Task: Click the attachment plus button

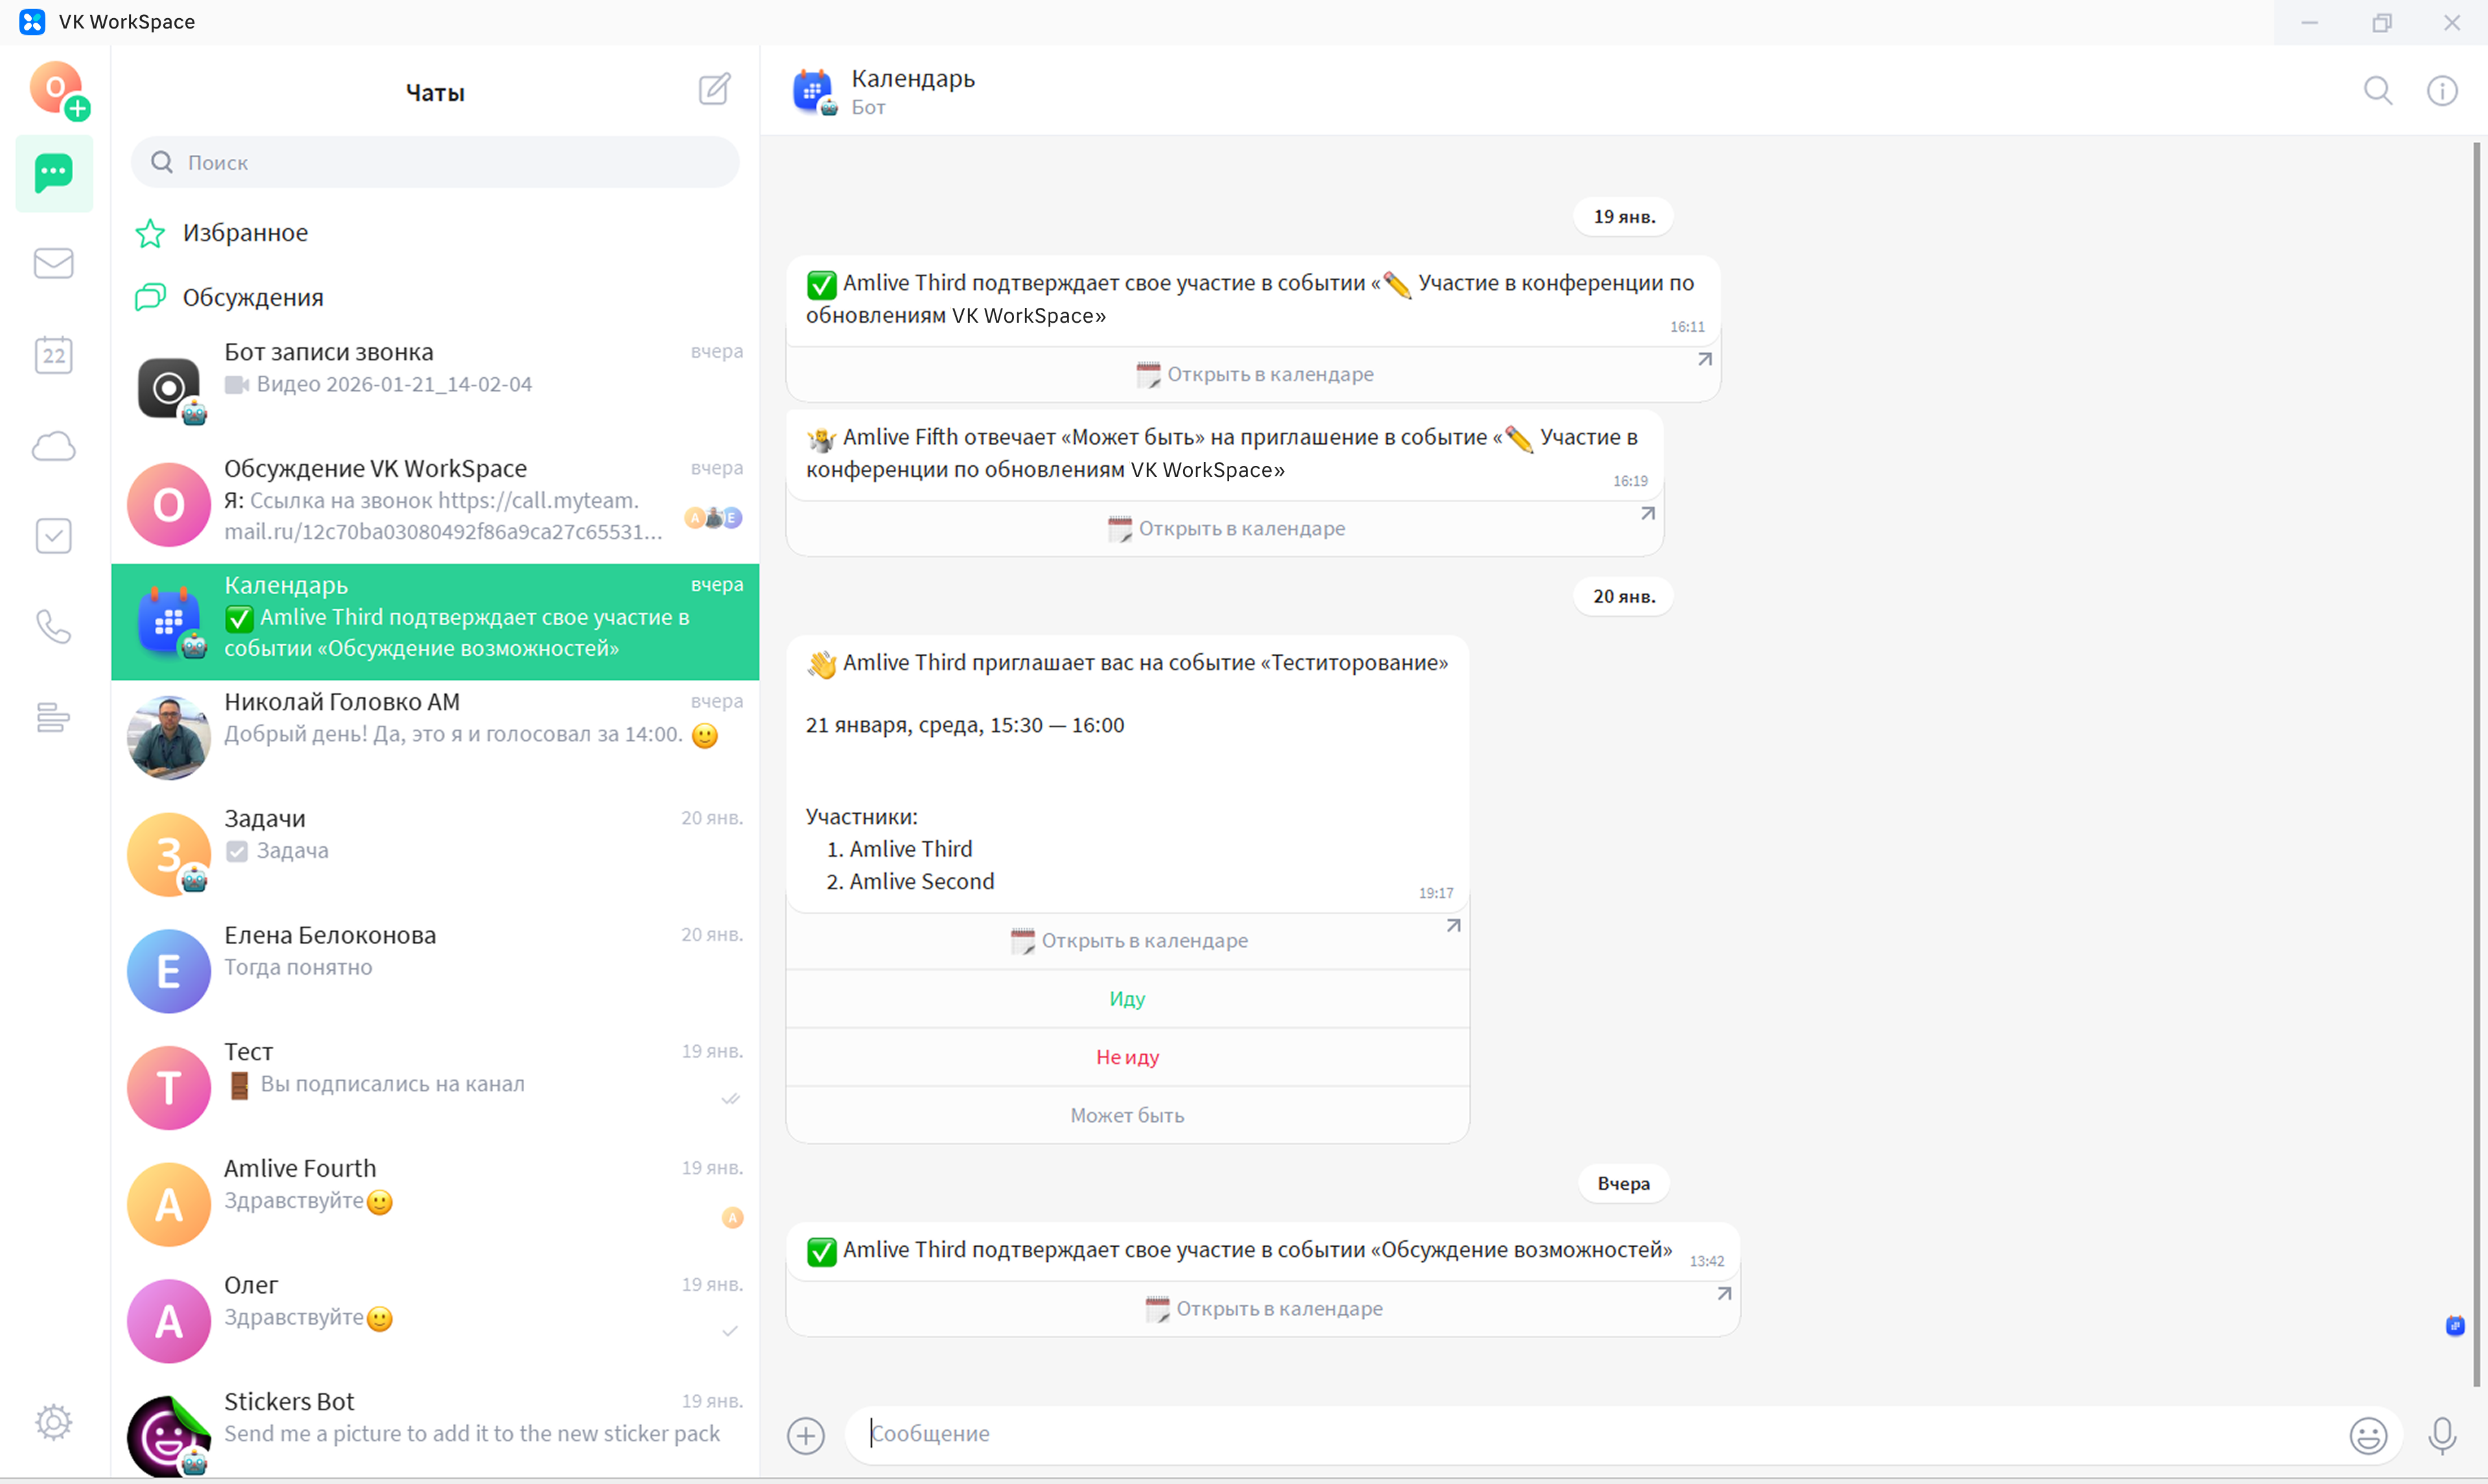Action: point(805,1435)
